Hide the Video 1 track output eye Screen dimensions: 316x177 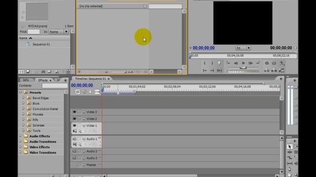(x=75, y=126)
